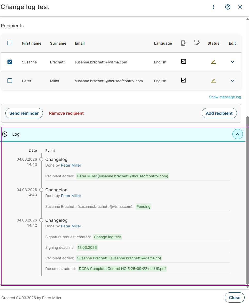Open the three-dot more options menu

click(x=213, y=7)
